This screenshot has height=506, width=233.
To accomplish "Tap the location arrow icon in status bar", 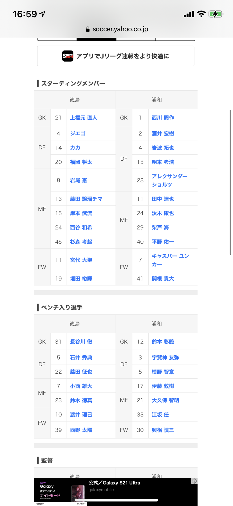I will [x=42, y=14].
